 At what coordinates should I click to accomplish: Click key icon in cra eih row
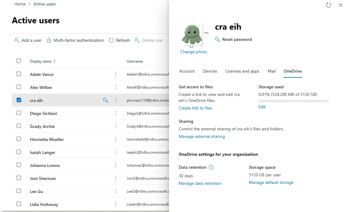106,100
